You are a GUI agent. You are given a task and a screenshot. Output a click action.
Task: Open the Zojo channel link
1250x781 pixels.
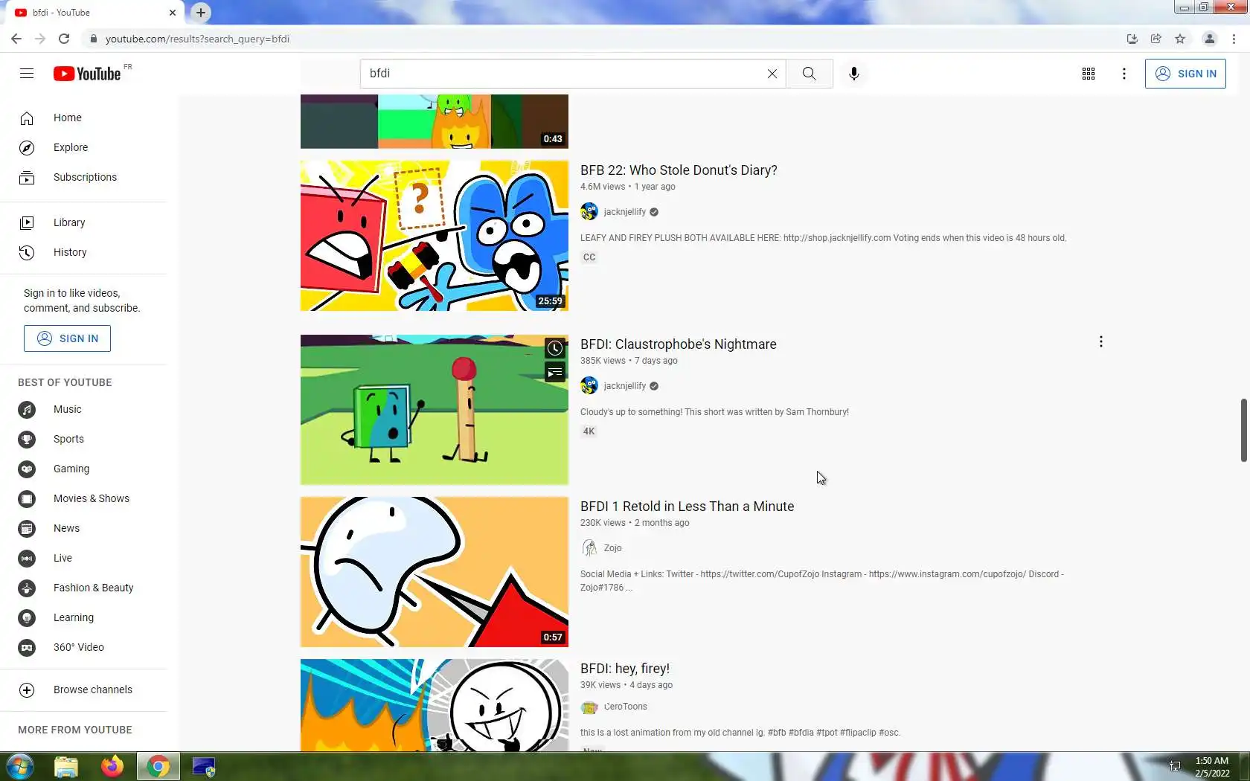point(613,548)
